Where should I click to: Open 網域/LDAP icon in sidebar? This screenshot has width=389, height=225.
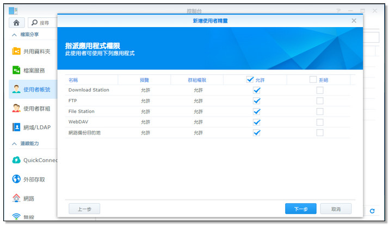tap(16, 127)
